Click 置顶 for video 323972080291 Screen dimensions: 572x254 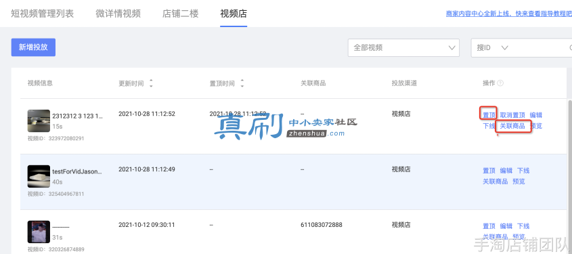click(489, 115)
